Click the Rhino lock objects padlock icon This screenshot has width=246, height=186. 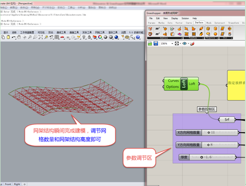tap(89, 37)
